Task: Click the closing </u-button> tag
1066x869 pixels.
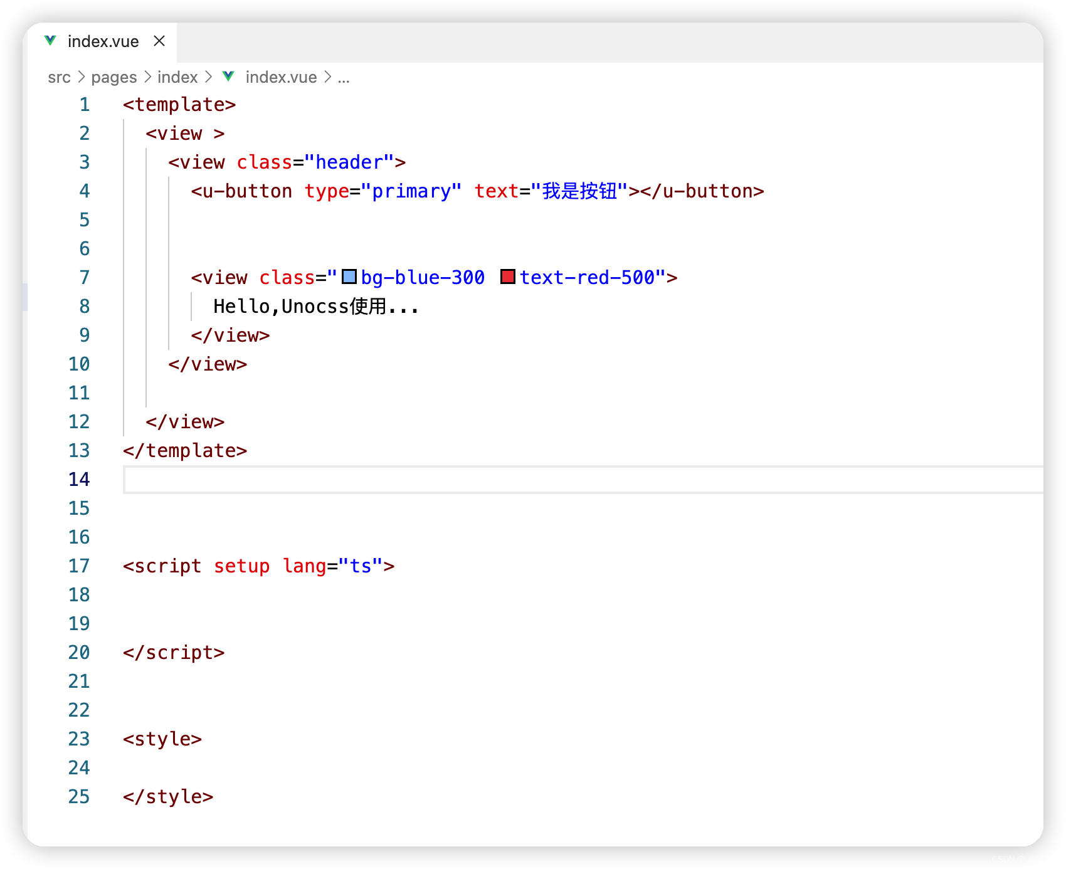Action: pyautogui.click(x=702, y=191)
